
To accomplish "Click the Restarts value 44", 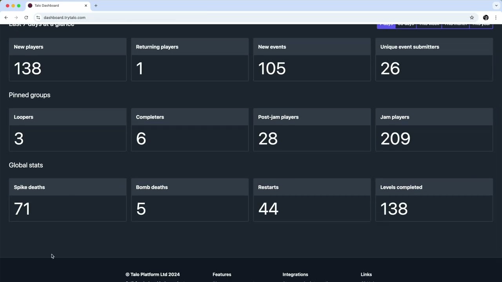I will [268, 209].
